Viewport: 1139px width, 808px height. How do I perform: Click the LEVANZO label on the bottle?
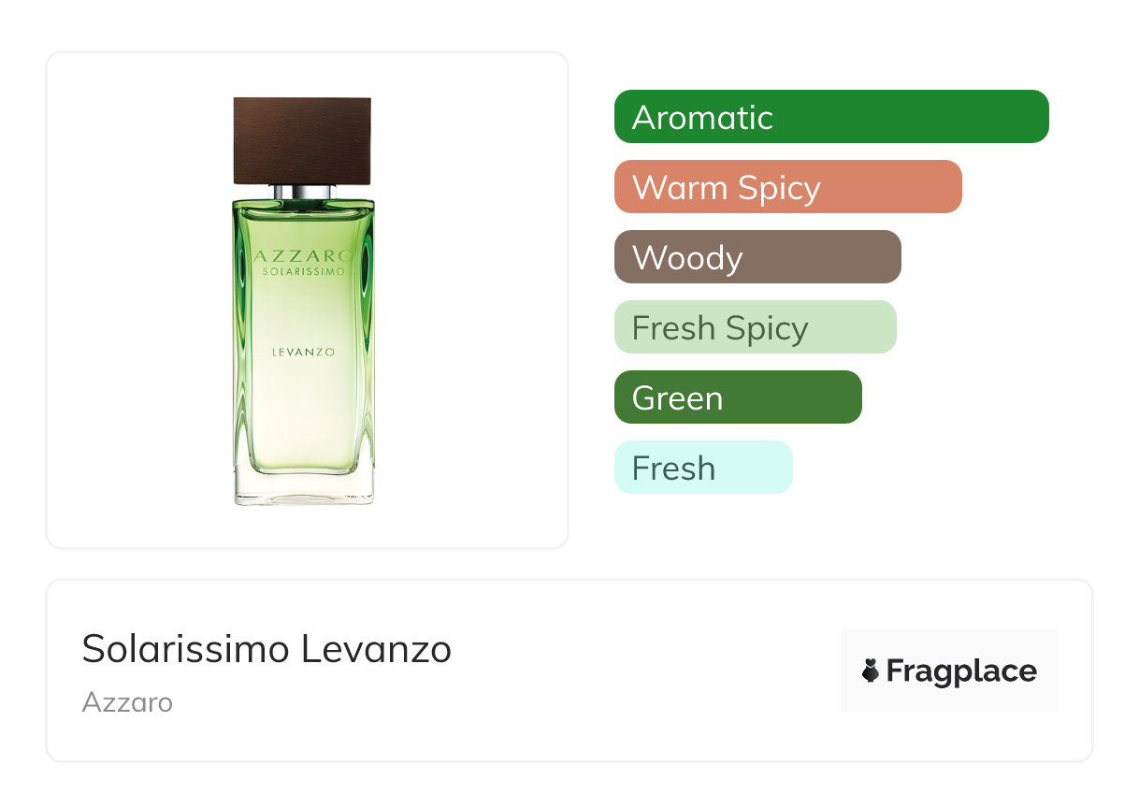(x=303, y=353)
